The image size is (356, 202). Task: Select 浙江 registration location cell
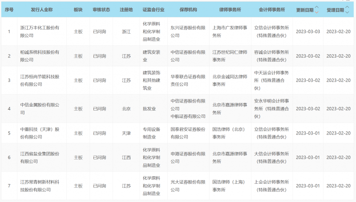126,32
